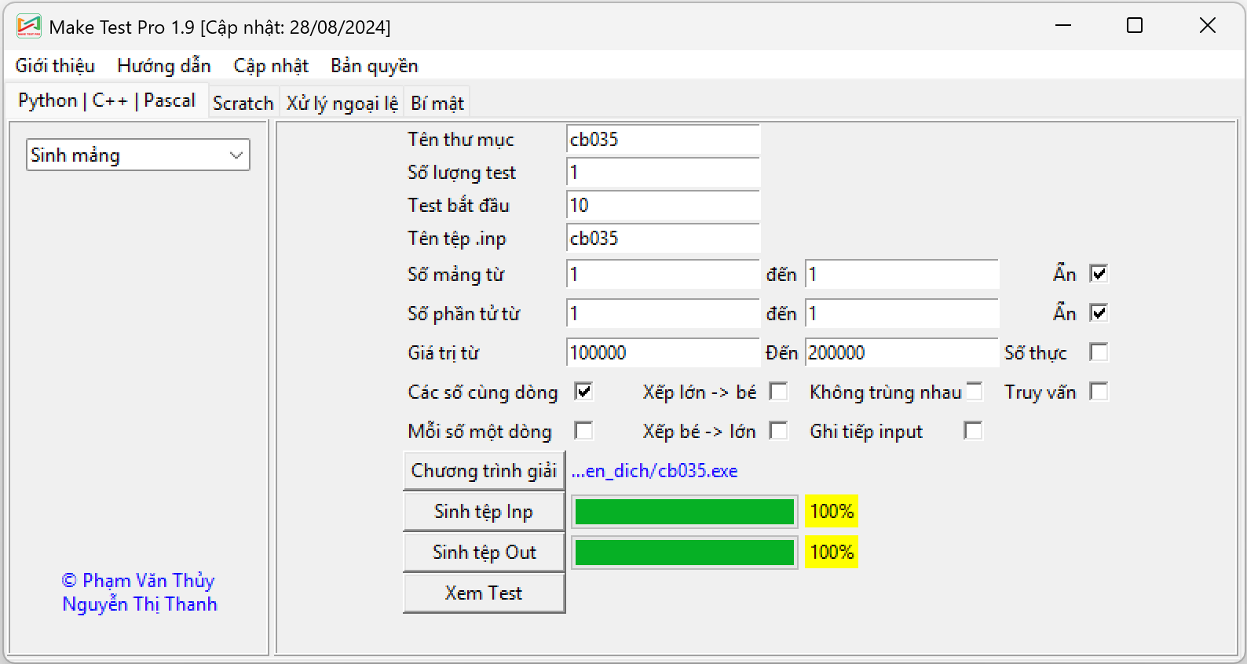The image size is (1247, 664).
Task: Uncheck Ẩn checkbox for Số mảng
Action: 1099,274
